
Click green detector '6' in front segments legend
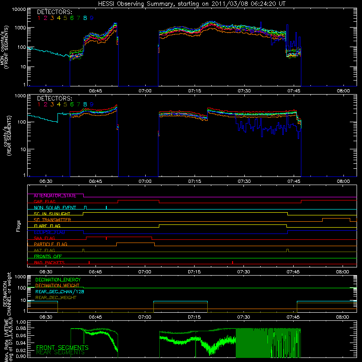click(72, 18)
